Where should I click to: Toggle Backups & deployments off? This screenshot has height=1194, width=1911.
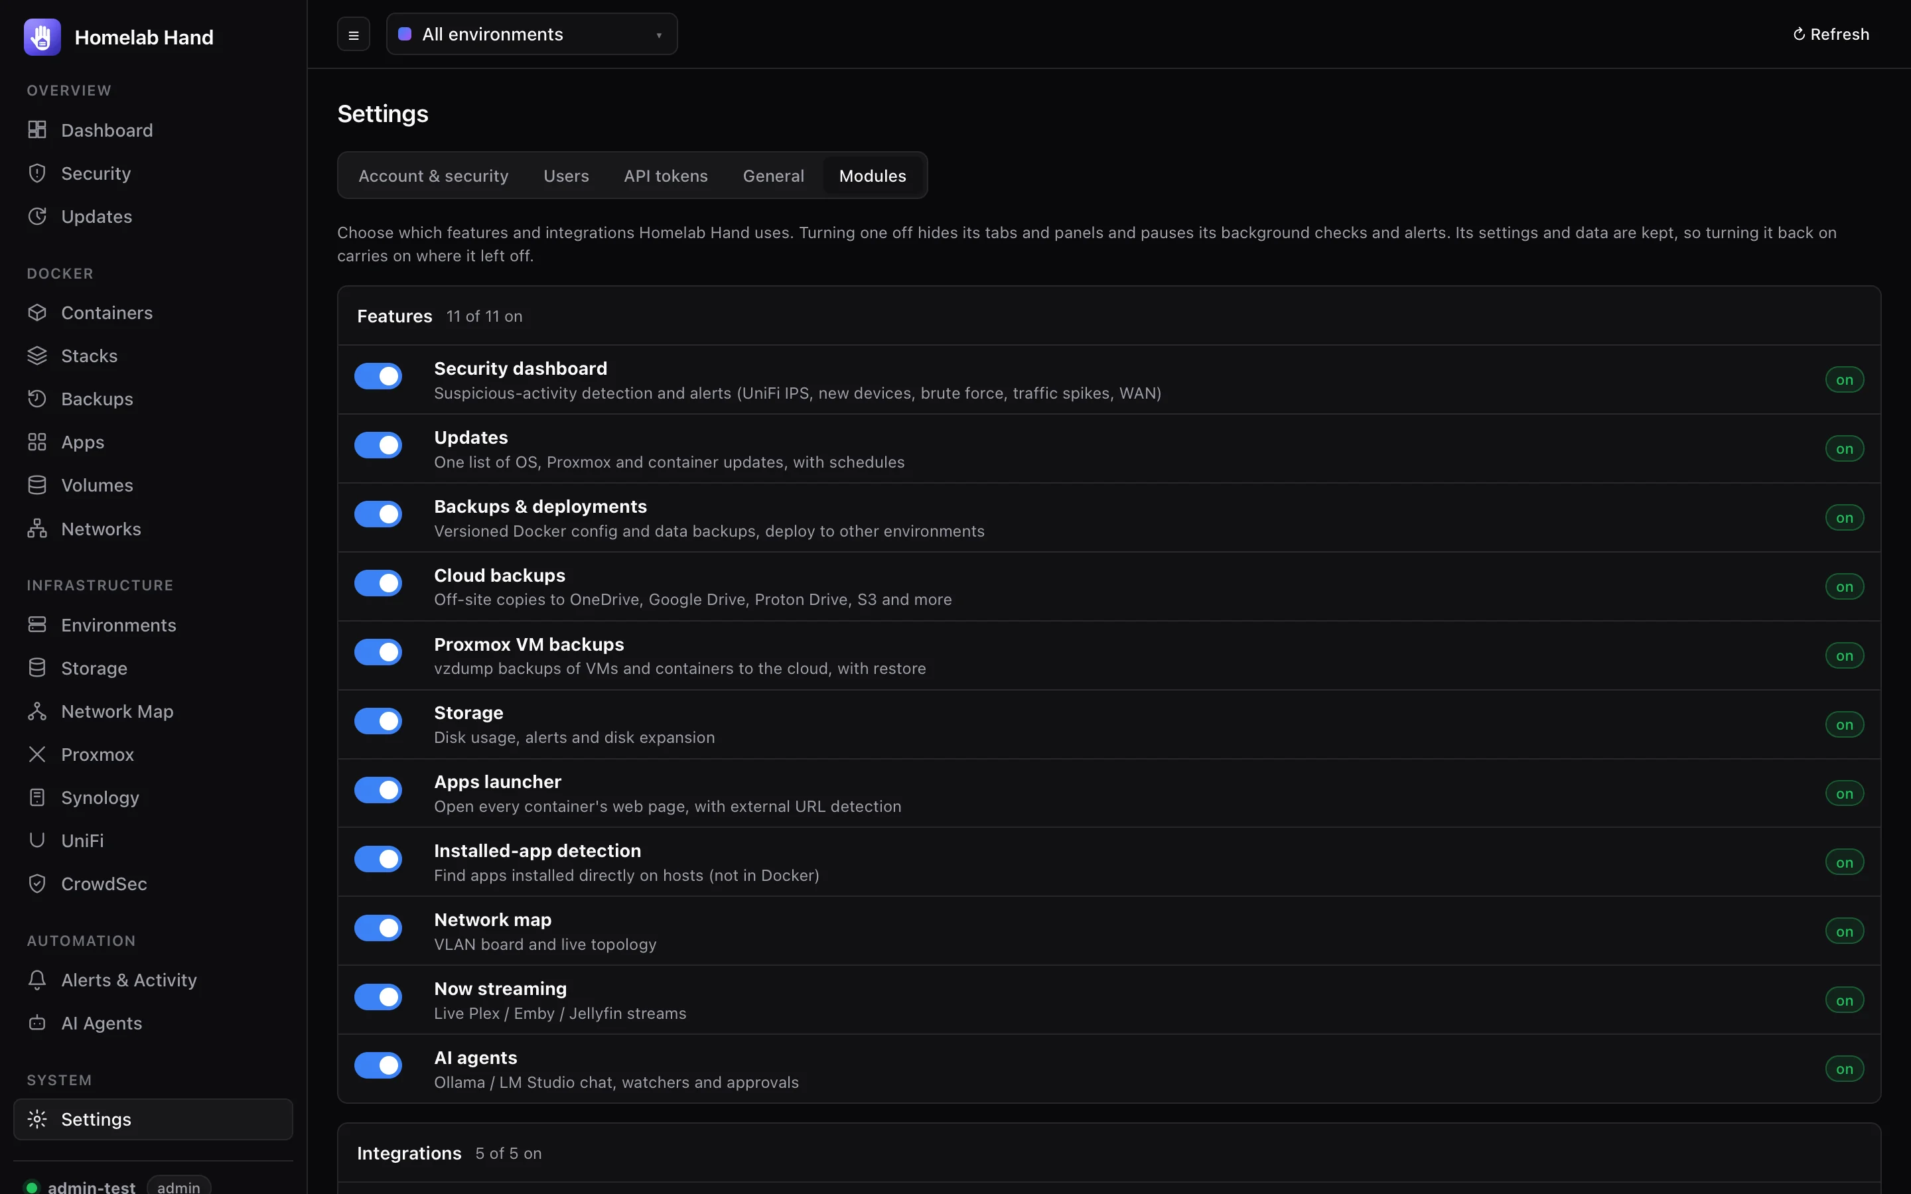pyautogui.click(x=378, y=514)
